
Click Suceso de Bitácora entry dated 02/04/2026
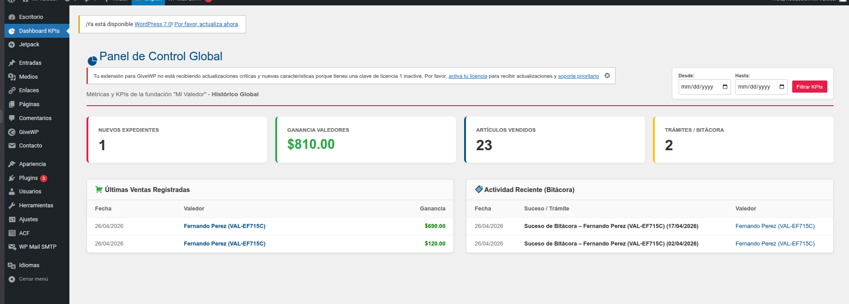tap(611, 244)
